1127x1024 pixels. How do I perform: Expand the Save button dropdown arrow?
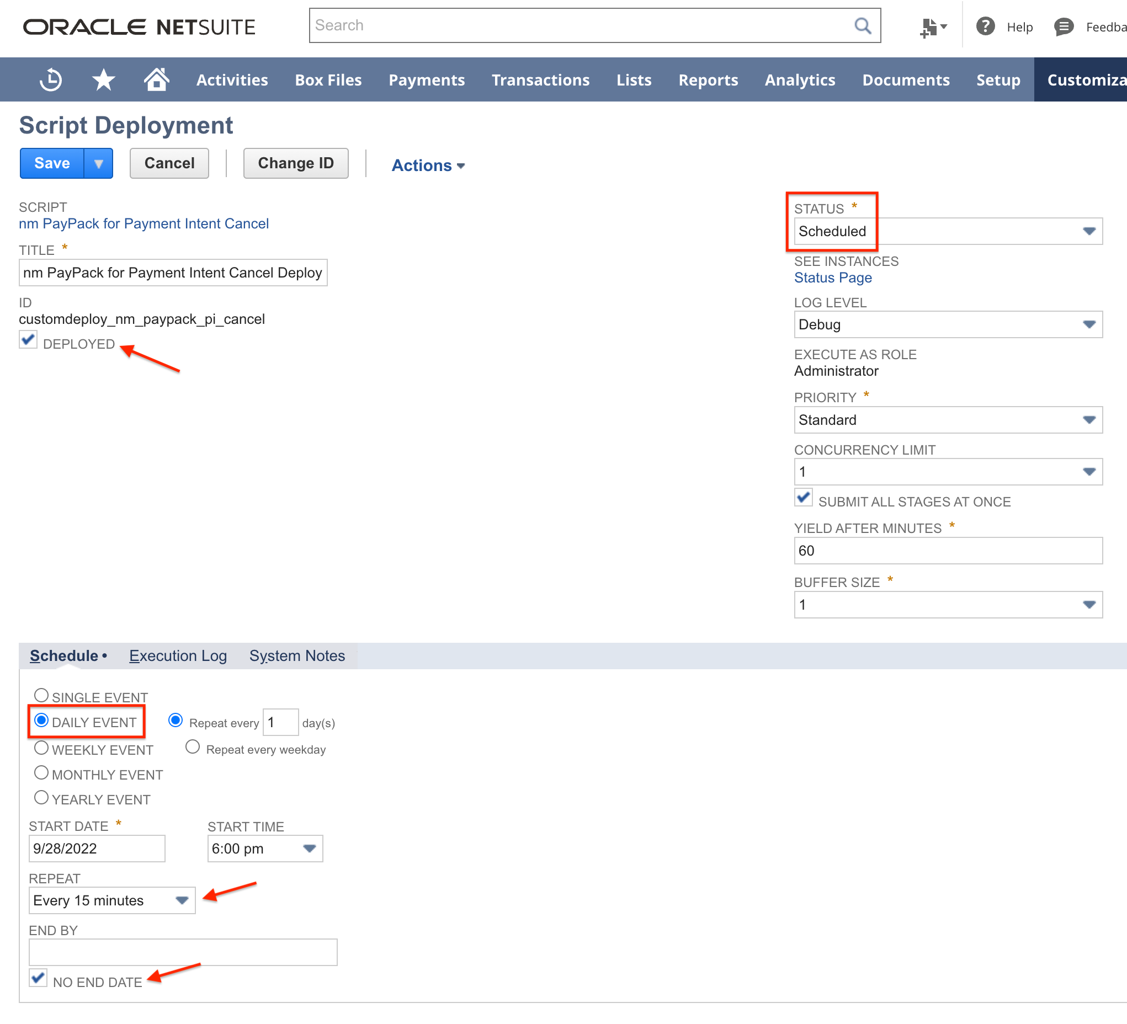pos(98,164)
